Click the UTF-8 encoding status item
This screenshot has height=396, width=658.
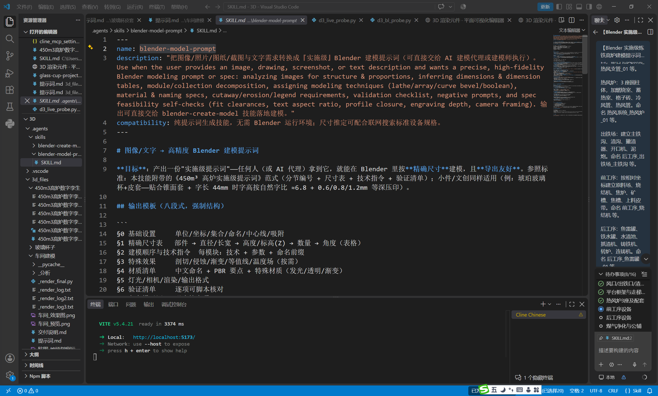point(596,391)
